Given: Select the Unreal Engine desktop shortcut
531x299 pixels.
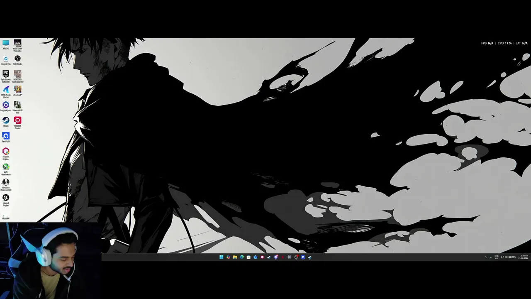Looking at the screenshot, I should pos(6,200).
